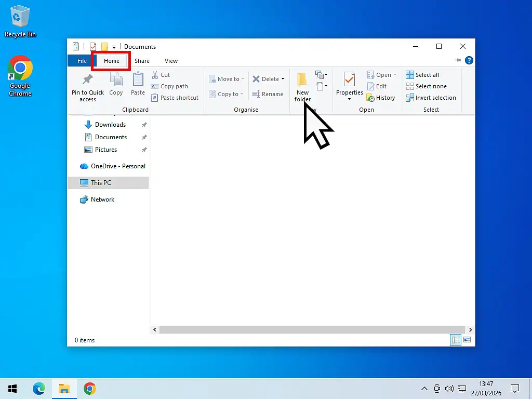Switch to large icons view in status bar
The height and width of the screenshot is (399, 532).
[x=467, y=340]
